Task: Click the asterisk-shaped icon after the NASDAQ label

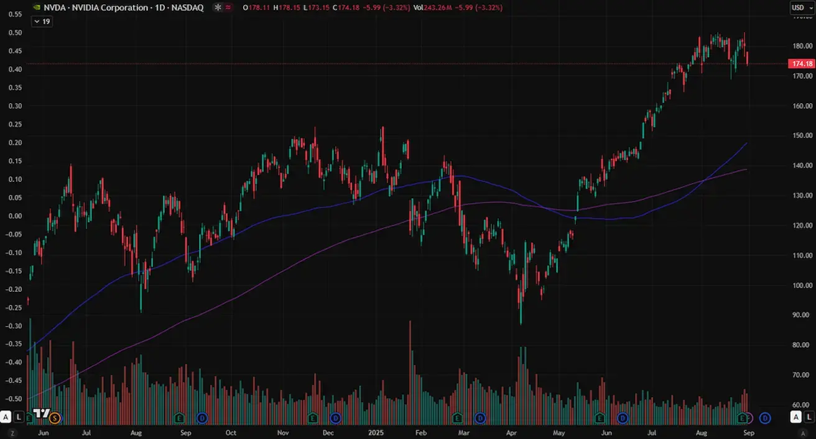Action: 217,7
